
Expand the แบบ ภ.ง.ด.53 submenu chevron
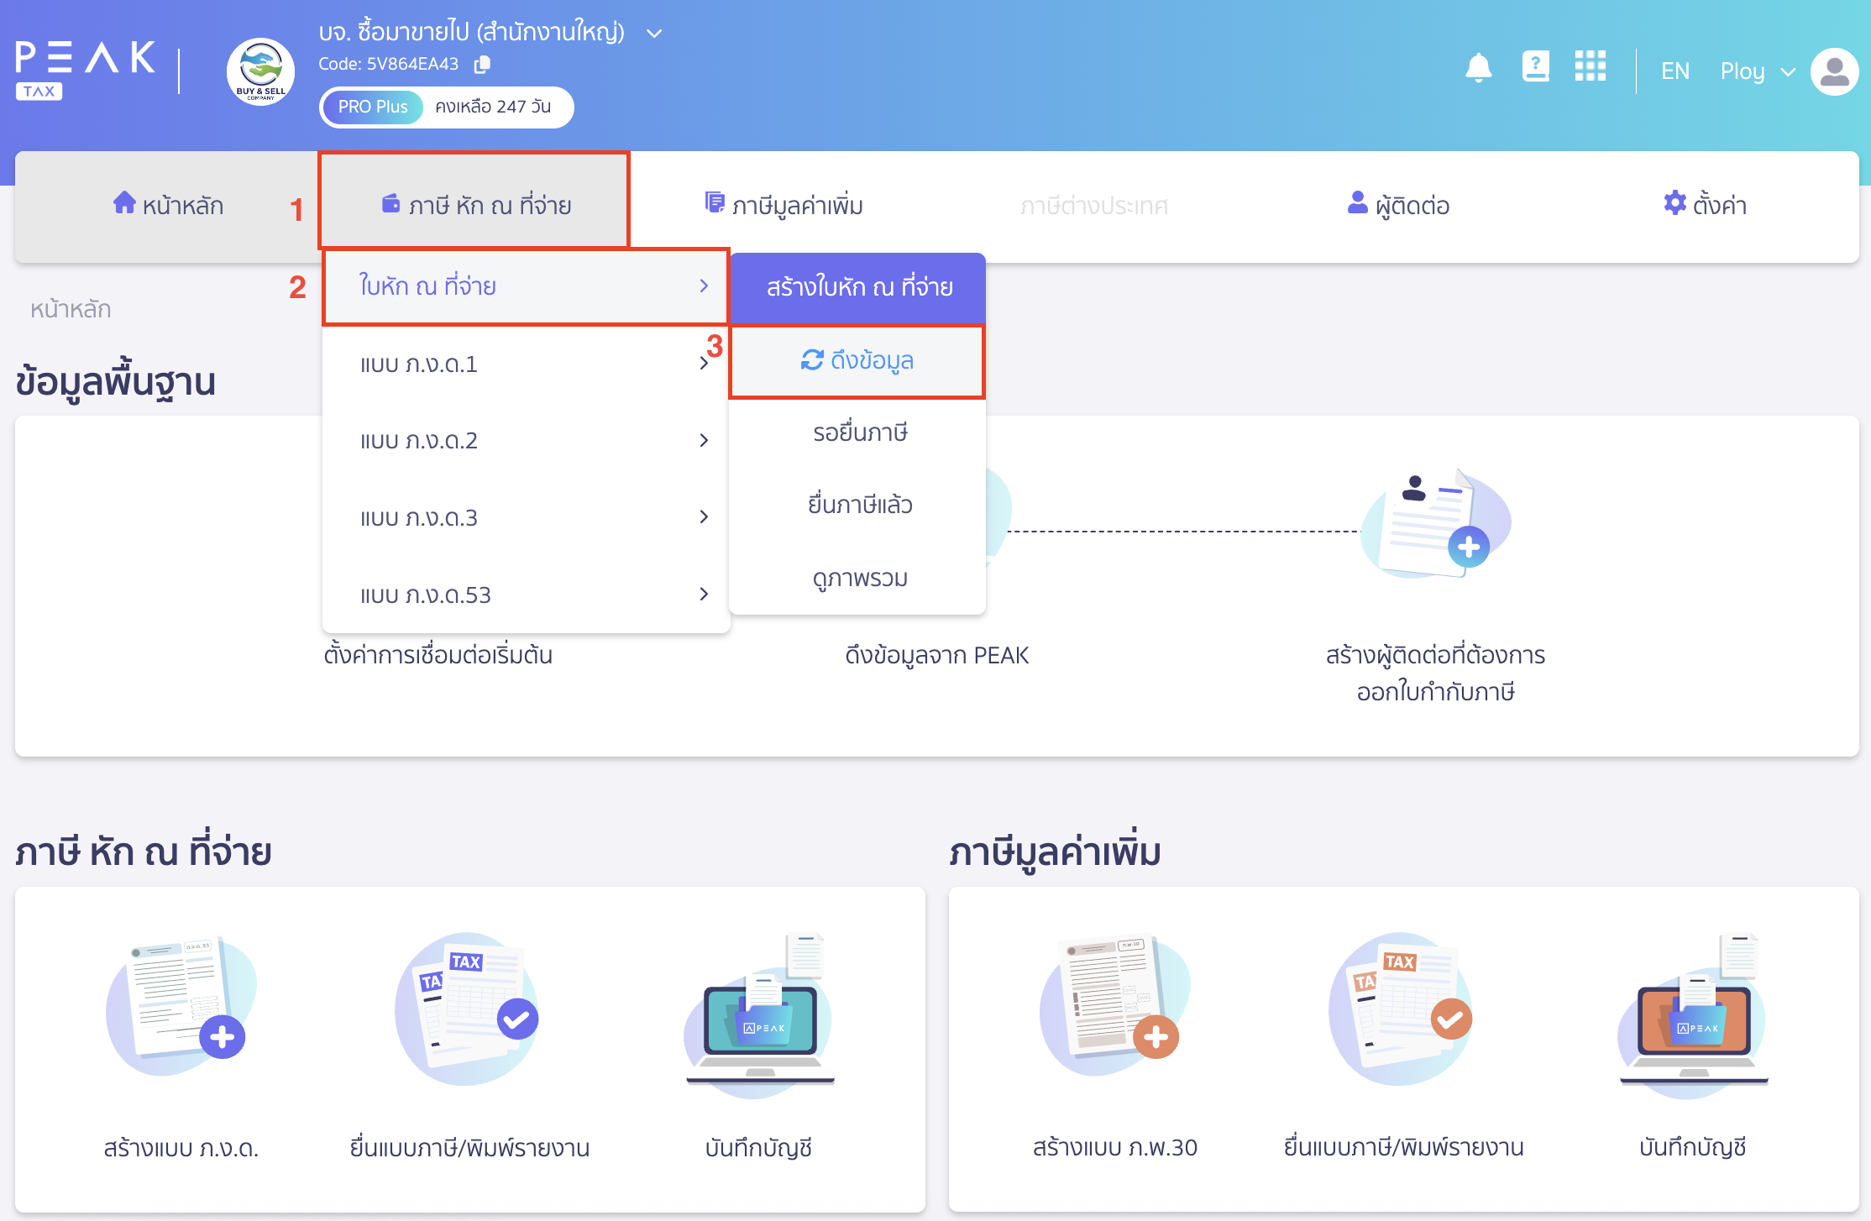[704, 594]
